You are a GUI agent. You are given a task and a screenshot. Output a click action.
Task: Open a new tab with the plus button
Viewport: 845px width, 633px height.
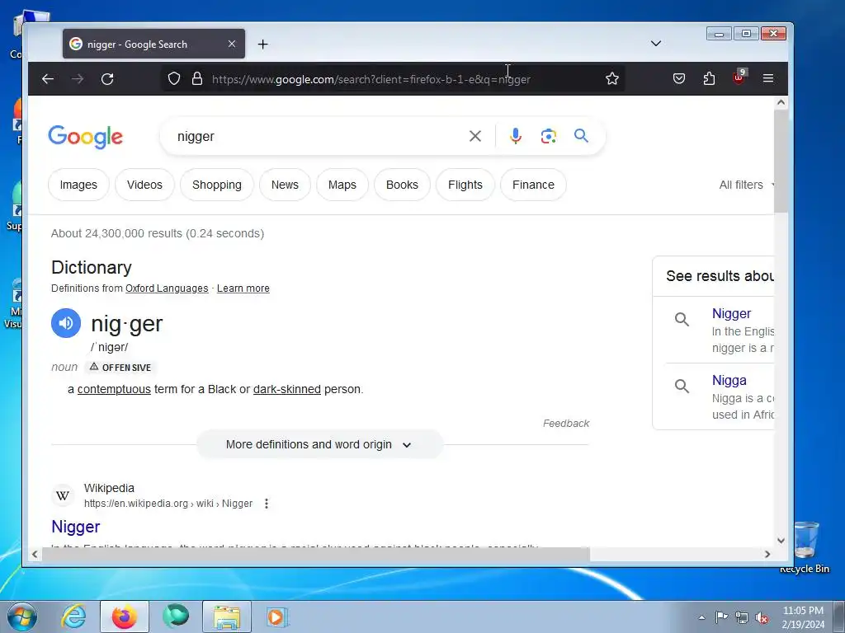pos(262,45)
